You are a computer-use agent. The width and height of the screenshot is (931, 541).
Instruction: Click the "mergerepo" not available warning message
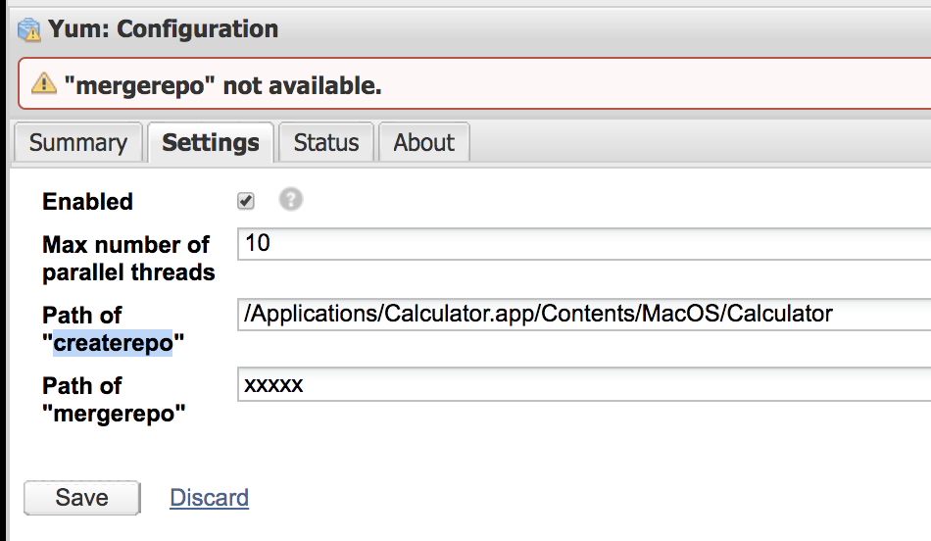tap(222, 86)
